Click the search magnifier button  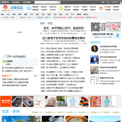[58, 2]
